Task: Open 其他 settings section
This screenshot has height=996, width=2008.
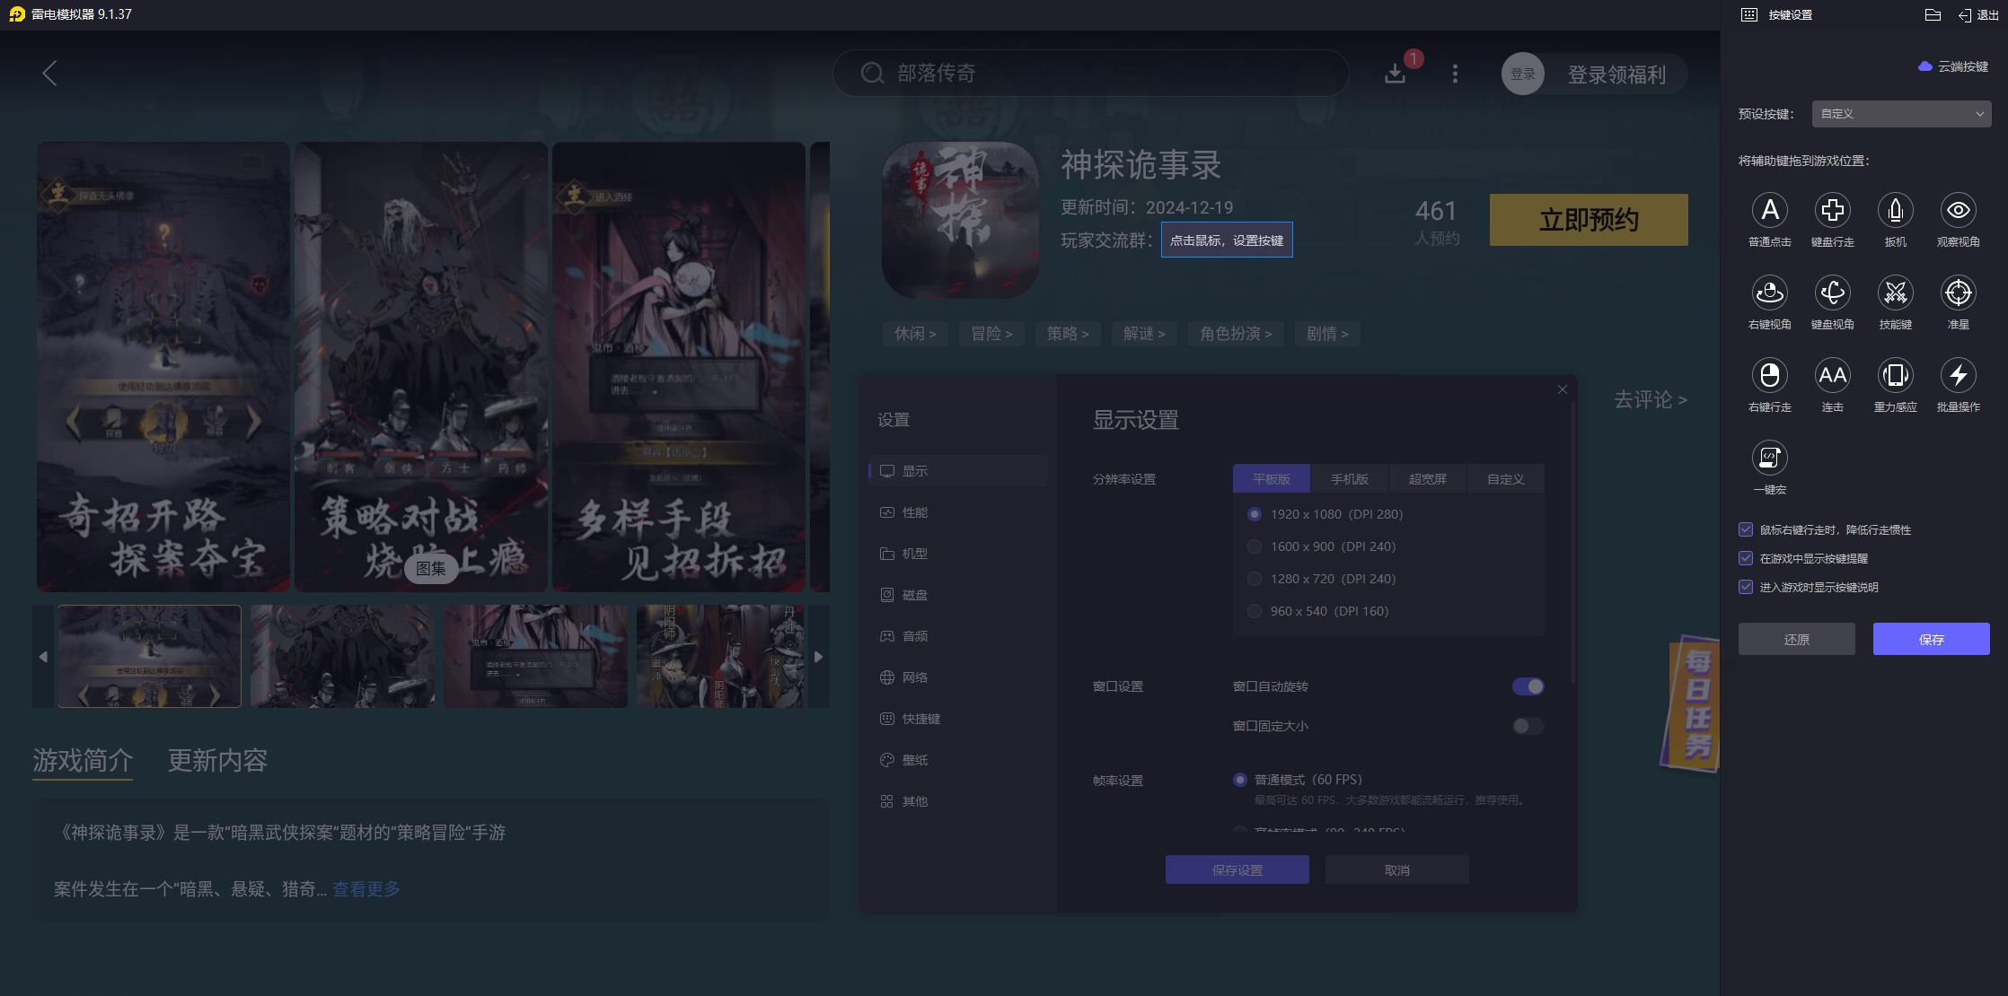Action: click(x=958, y=801)
